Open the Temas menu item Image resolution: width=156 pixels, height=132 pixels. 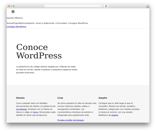click(x=10, y=23)
